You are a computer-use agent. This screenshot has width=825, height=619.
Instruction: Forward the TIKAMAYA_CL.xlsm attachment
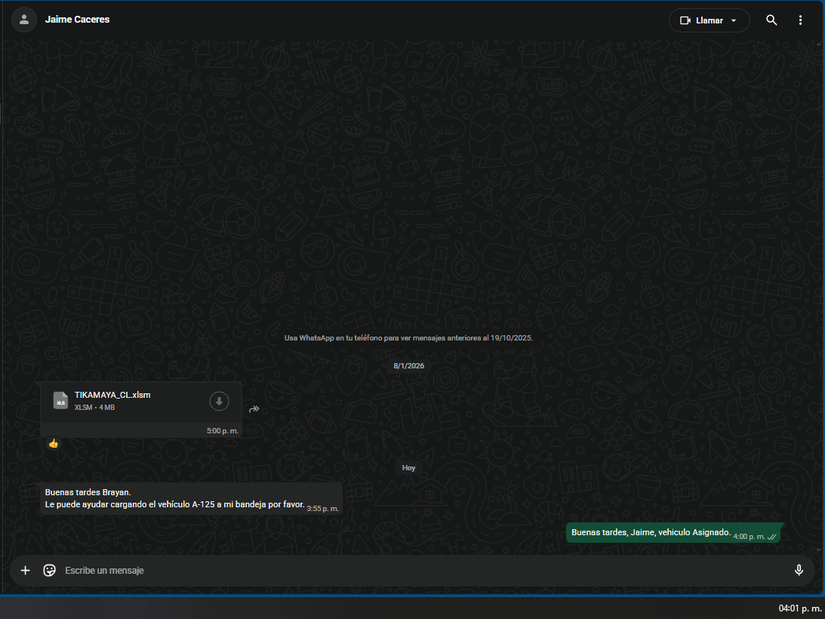(254, 409)
